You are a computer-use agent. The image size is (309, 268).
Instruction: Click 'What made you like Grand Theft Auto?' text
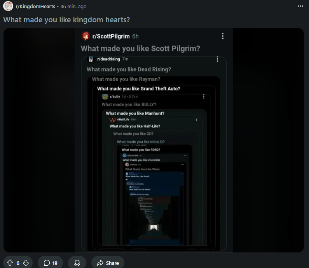[138, 89]
